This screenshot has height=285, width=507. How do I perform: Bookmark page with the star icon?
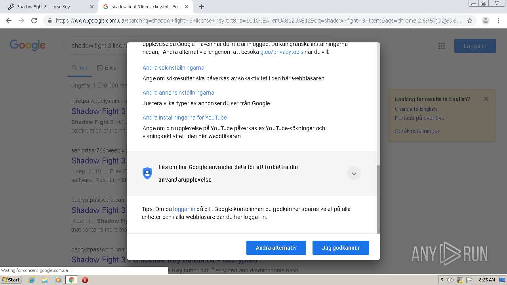point(470,21)
